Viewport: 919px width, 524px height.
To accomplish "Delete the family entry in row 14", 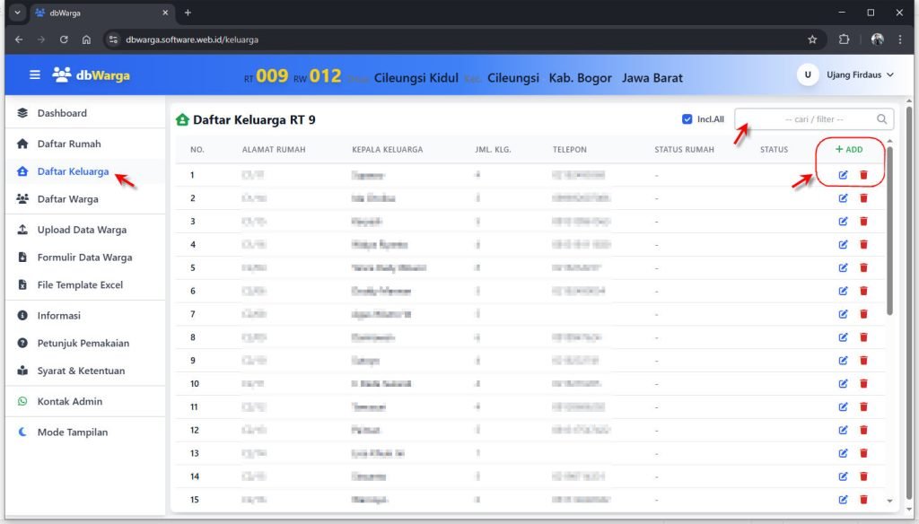I will (x=863, y=477).
